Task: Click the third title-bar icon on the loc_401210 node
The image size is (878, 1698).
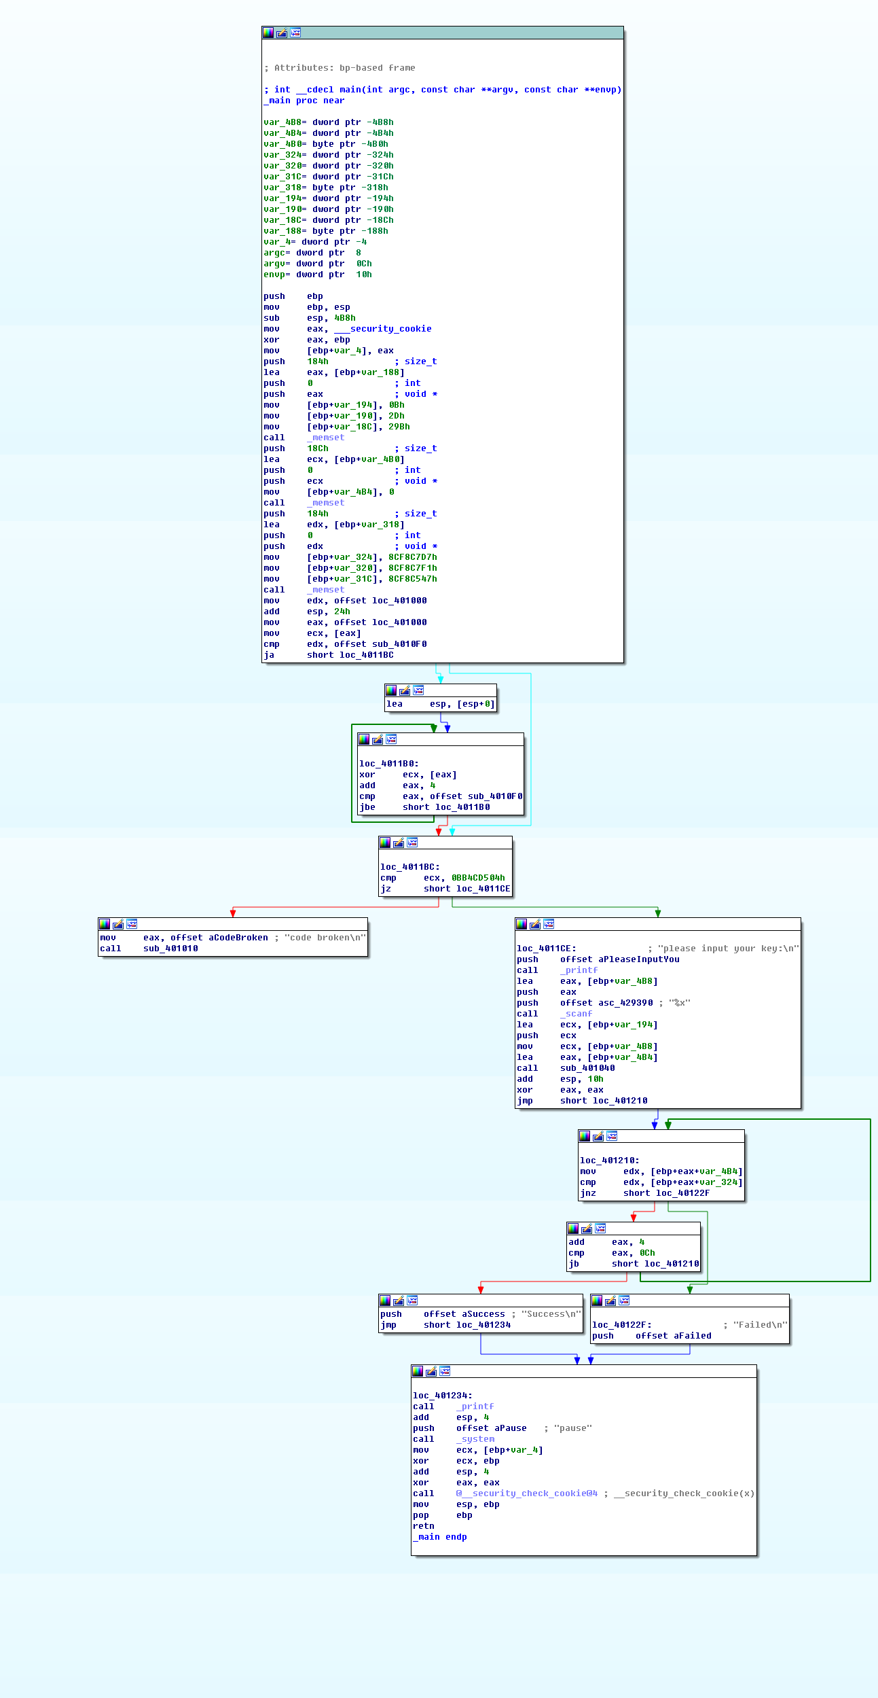Action: click(612, 1136)
